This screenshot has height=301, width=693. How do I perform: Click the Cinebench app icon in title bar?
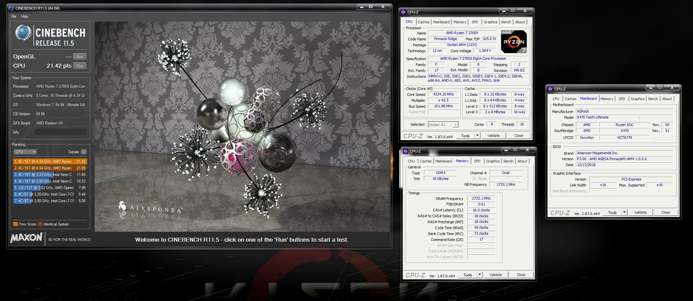pos(11,8)
